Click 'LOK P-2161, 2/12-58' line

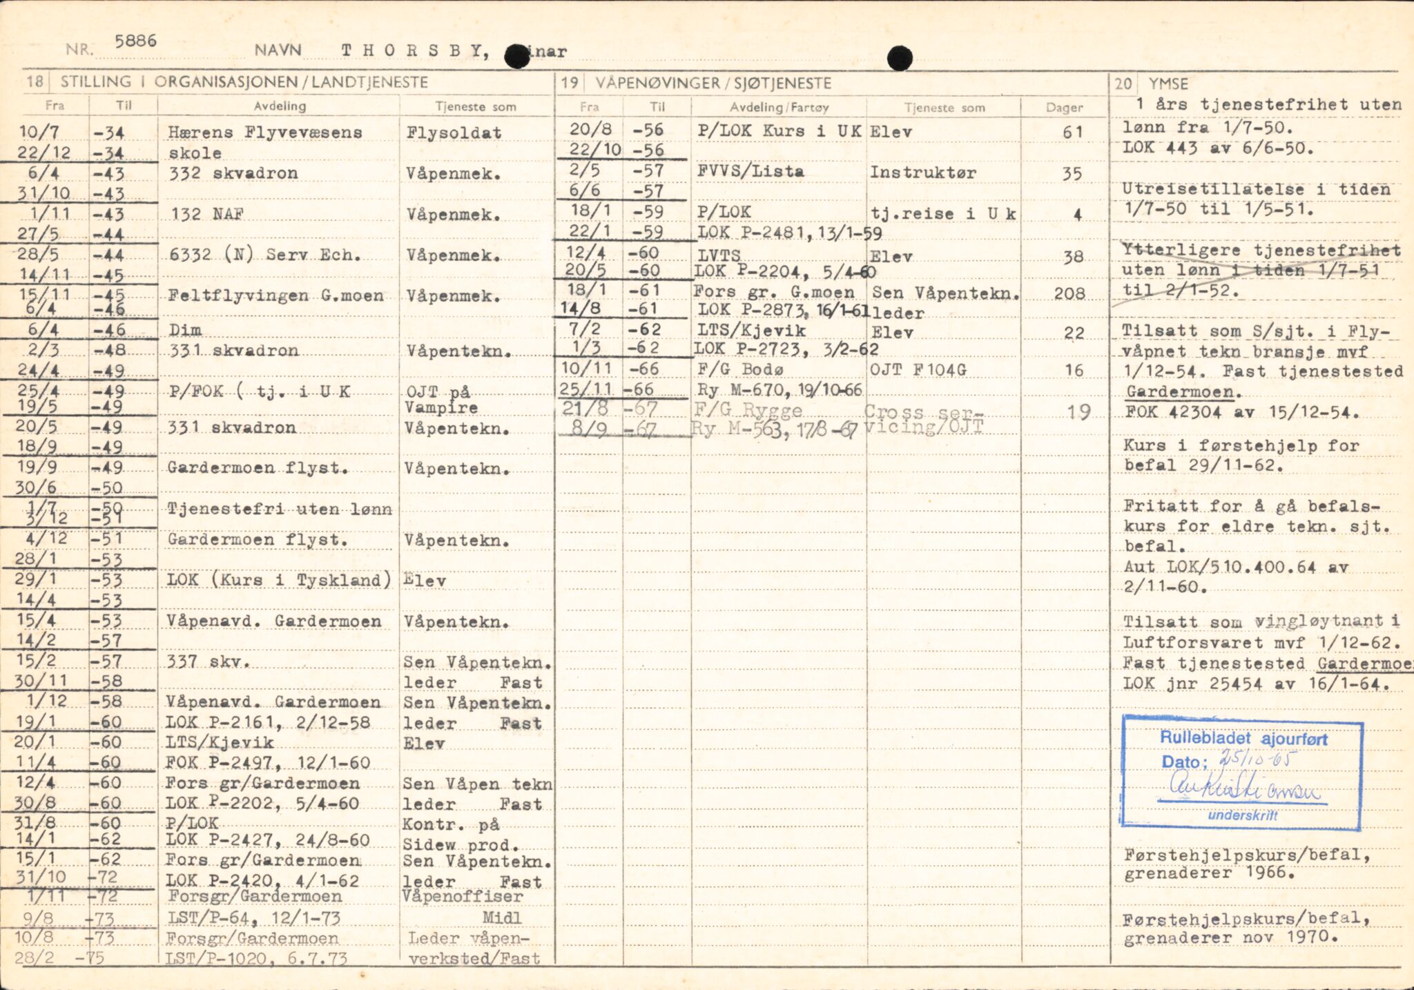point(269,723)
